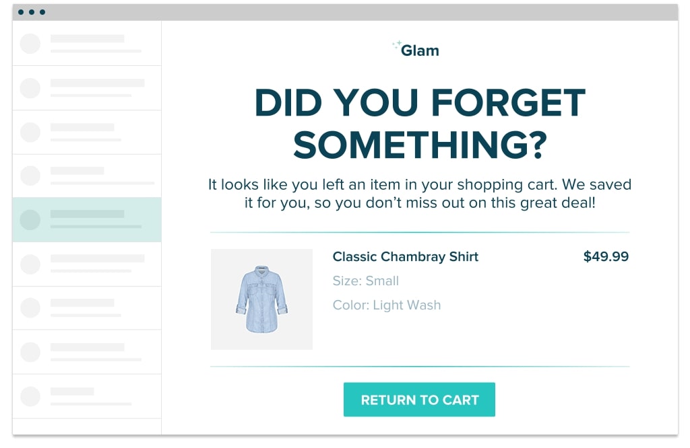Open the chambray shirt product image
Screen dimensions: 690x448
[x=261, y=299]
